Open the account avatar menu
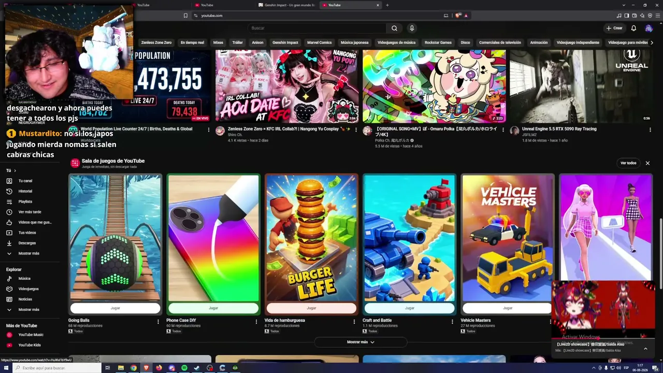Screen dimensions: 663x373 coord(648,28)
